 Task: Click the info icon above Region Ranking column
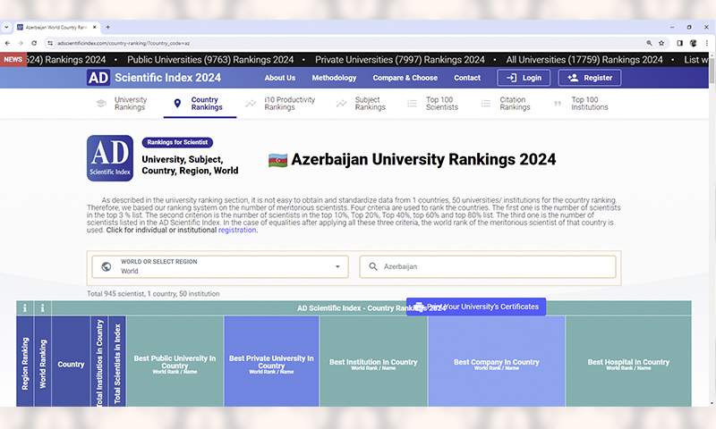tap(25, 308)
